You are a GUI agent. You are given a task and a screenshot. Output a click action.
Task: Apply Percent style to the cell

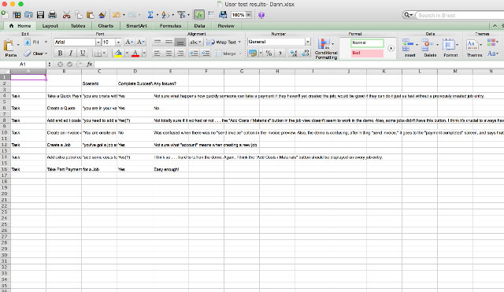point(269,54)
